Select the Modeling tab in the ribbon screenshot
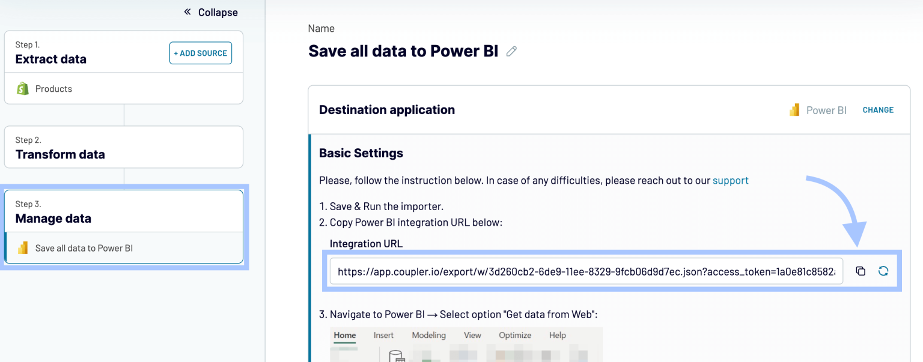The width and height of the screenshot is (923, 362). click(x=428, y=335)
